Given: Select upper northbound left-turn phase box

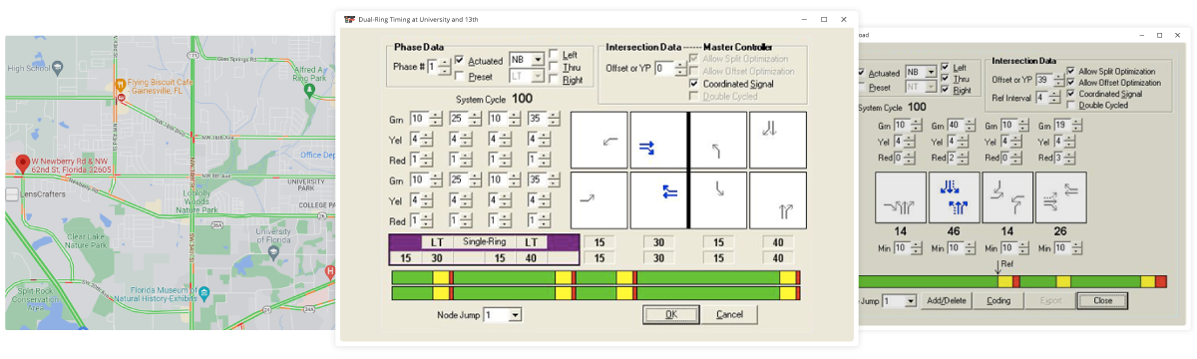Looking at the screenshot, I should click(x=718, y=140).
